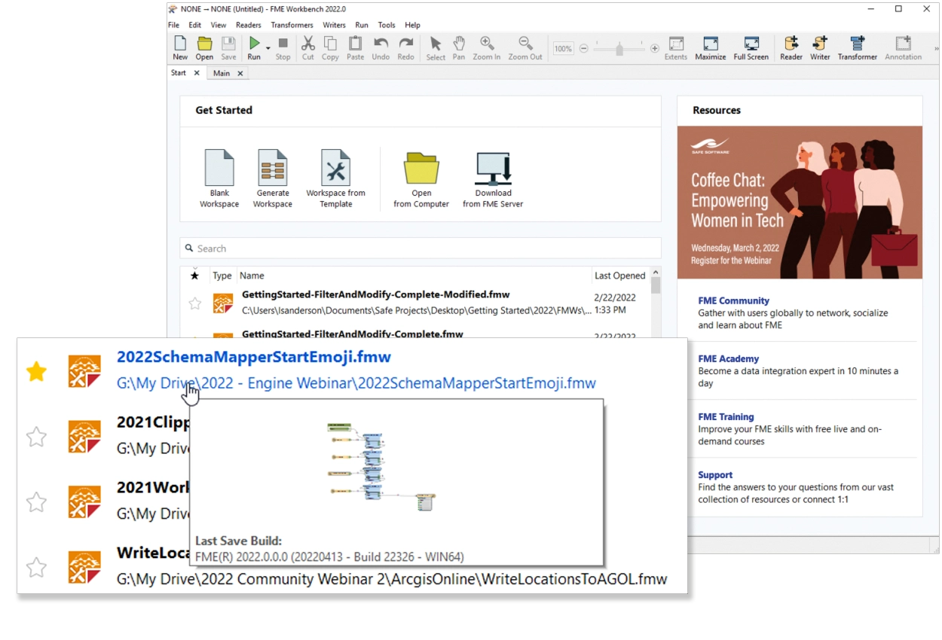Expand the toolbar overflow chevron
The image size is (942, 640).
(x=936, y=48)
